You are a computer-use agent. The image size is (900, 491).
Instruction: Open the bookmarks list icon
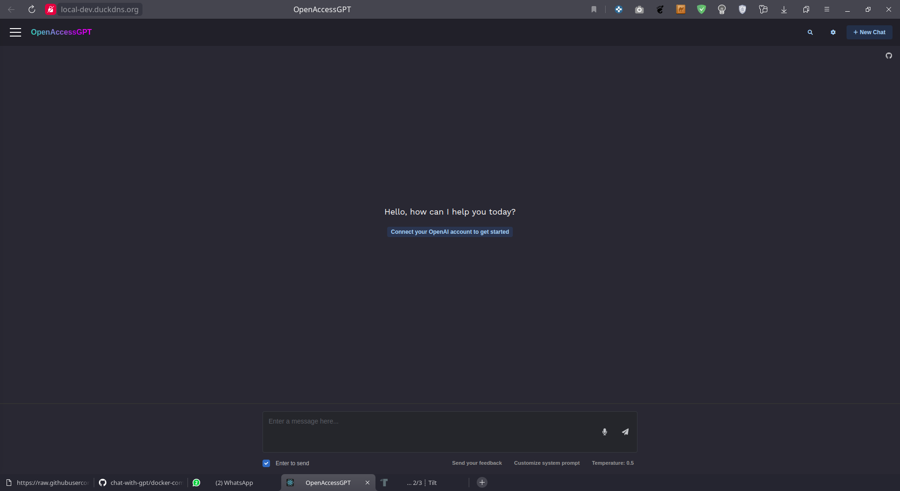806,9
